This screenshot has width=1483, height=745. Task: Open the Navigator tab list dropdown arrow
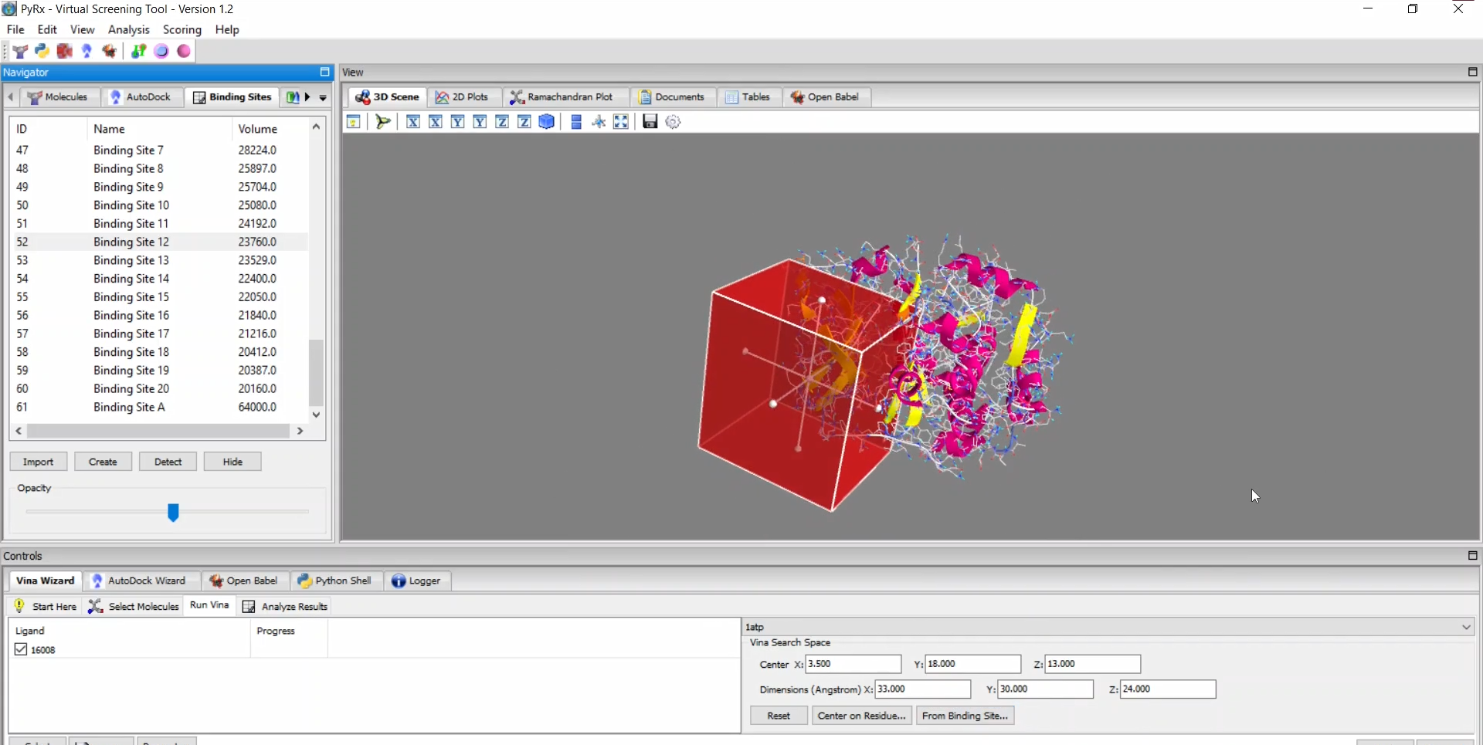click(x=323, y=97)
